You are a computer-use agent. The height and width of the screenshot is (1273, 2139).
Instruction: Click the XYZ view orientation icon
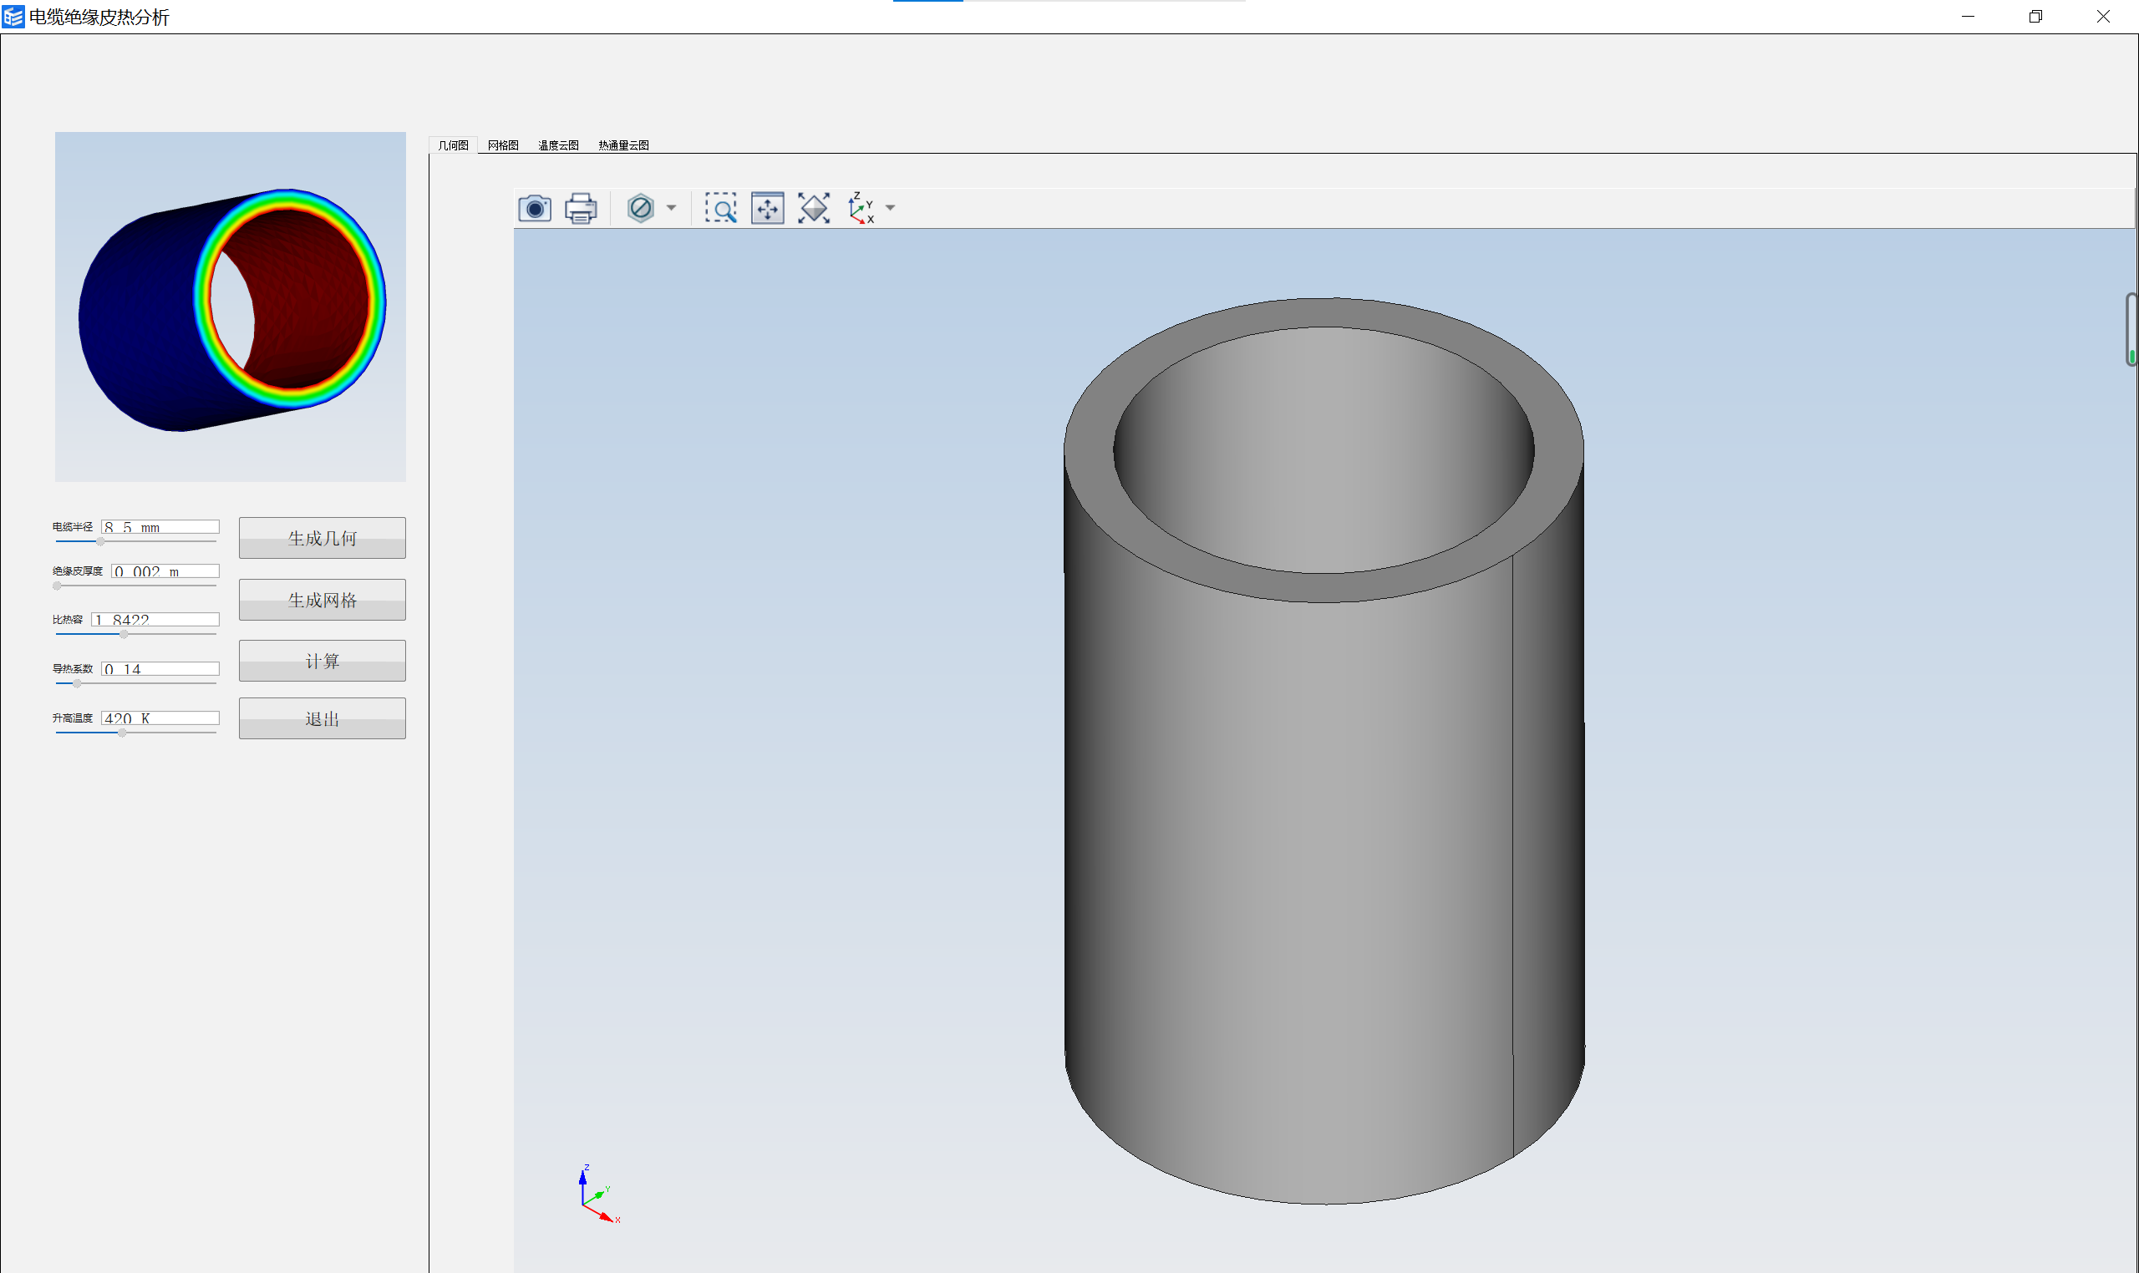[861, 209]
